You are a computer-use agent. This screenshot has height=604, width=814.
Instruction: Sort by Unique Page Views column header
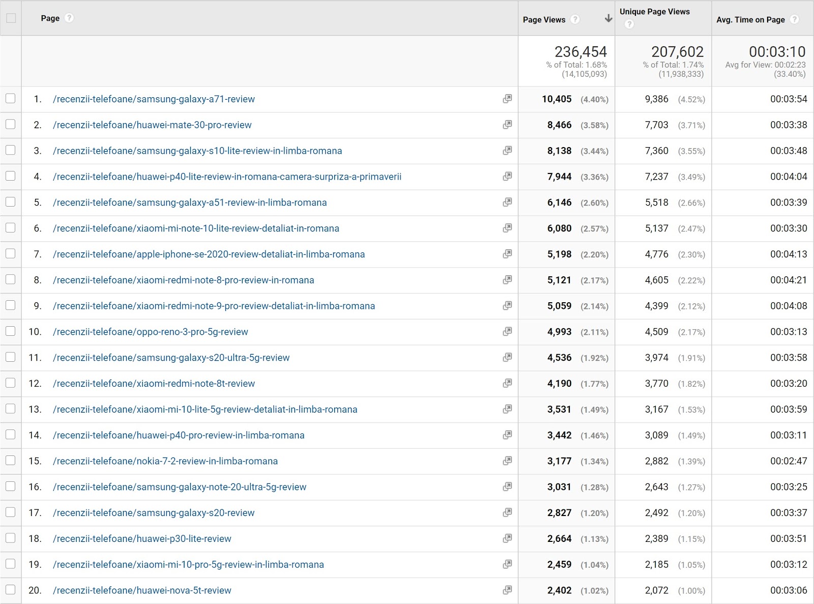pyautogui.click(x=654, y=12)
